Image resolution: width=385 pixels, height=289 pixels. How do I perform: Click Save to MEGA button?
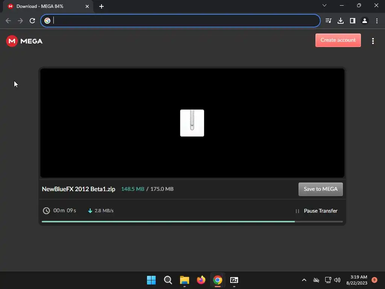point(320,189)
